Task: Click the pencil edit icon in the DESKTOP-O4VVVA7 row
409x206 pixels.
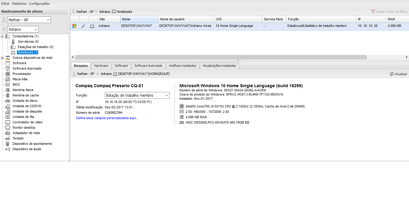Action: pyautogui.click(x=83, y=26)
